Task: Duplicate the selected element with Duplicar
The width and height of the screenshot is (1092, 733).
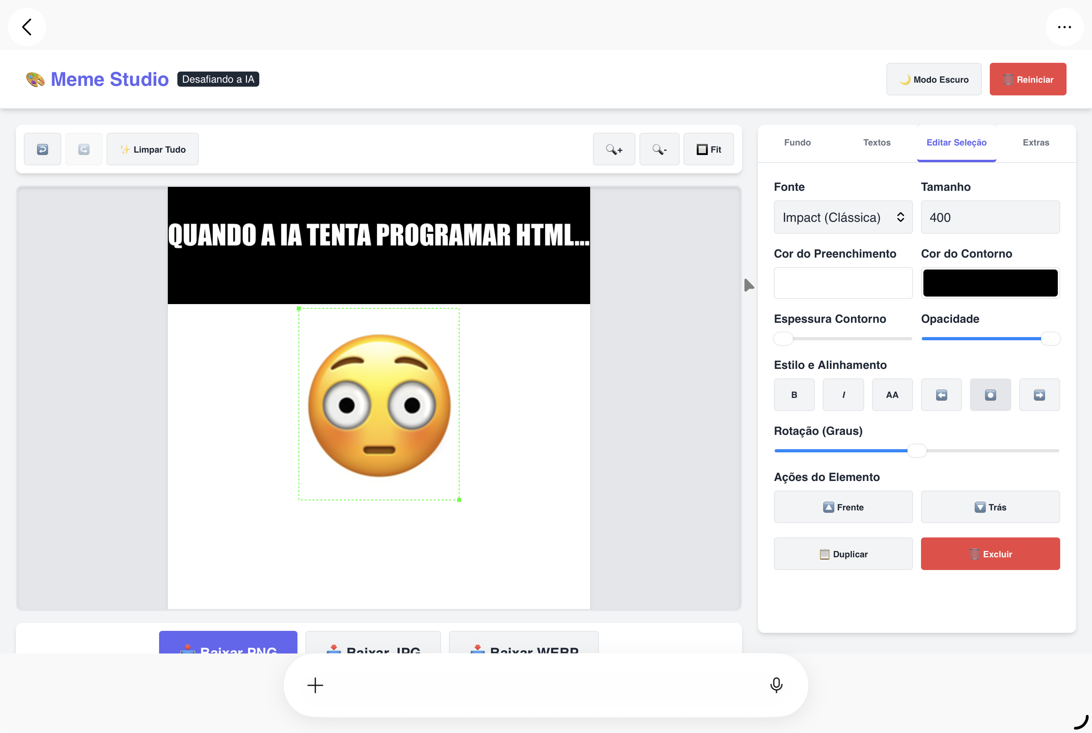Action: coord(843,553)
